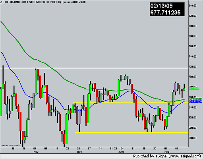
Task: Click the 30 date axis label
Action: pyautogui.click(x=79, y=149)
